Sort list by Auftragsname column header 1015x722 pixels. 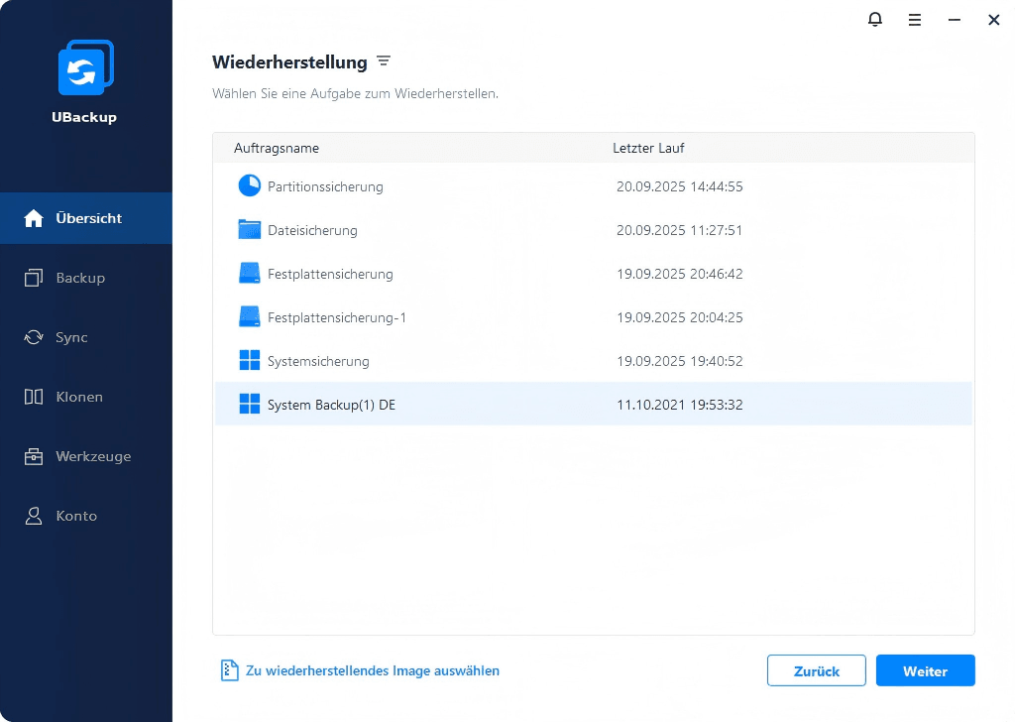point(277,148)
